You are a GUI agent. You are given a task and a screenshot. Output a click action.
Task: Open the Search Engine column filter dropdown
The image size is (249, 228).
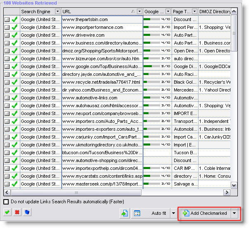(x=57, y=12)
